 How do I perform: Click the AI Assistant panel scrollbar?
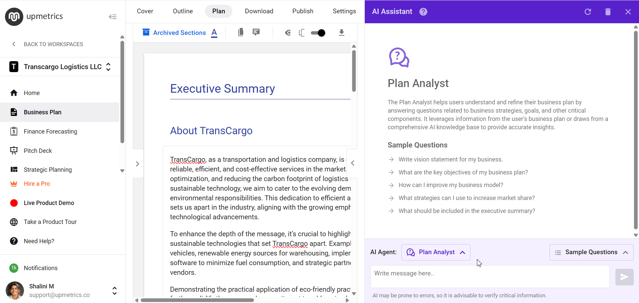pos(636,130)
